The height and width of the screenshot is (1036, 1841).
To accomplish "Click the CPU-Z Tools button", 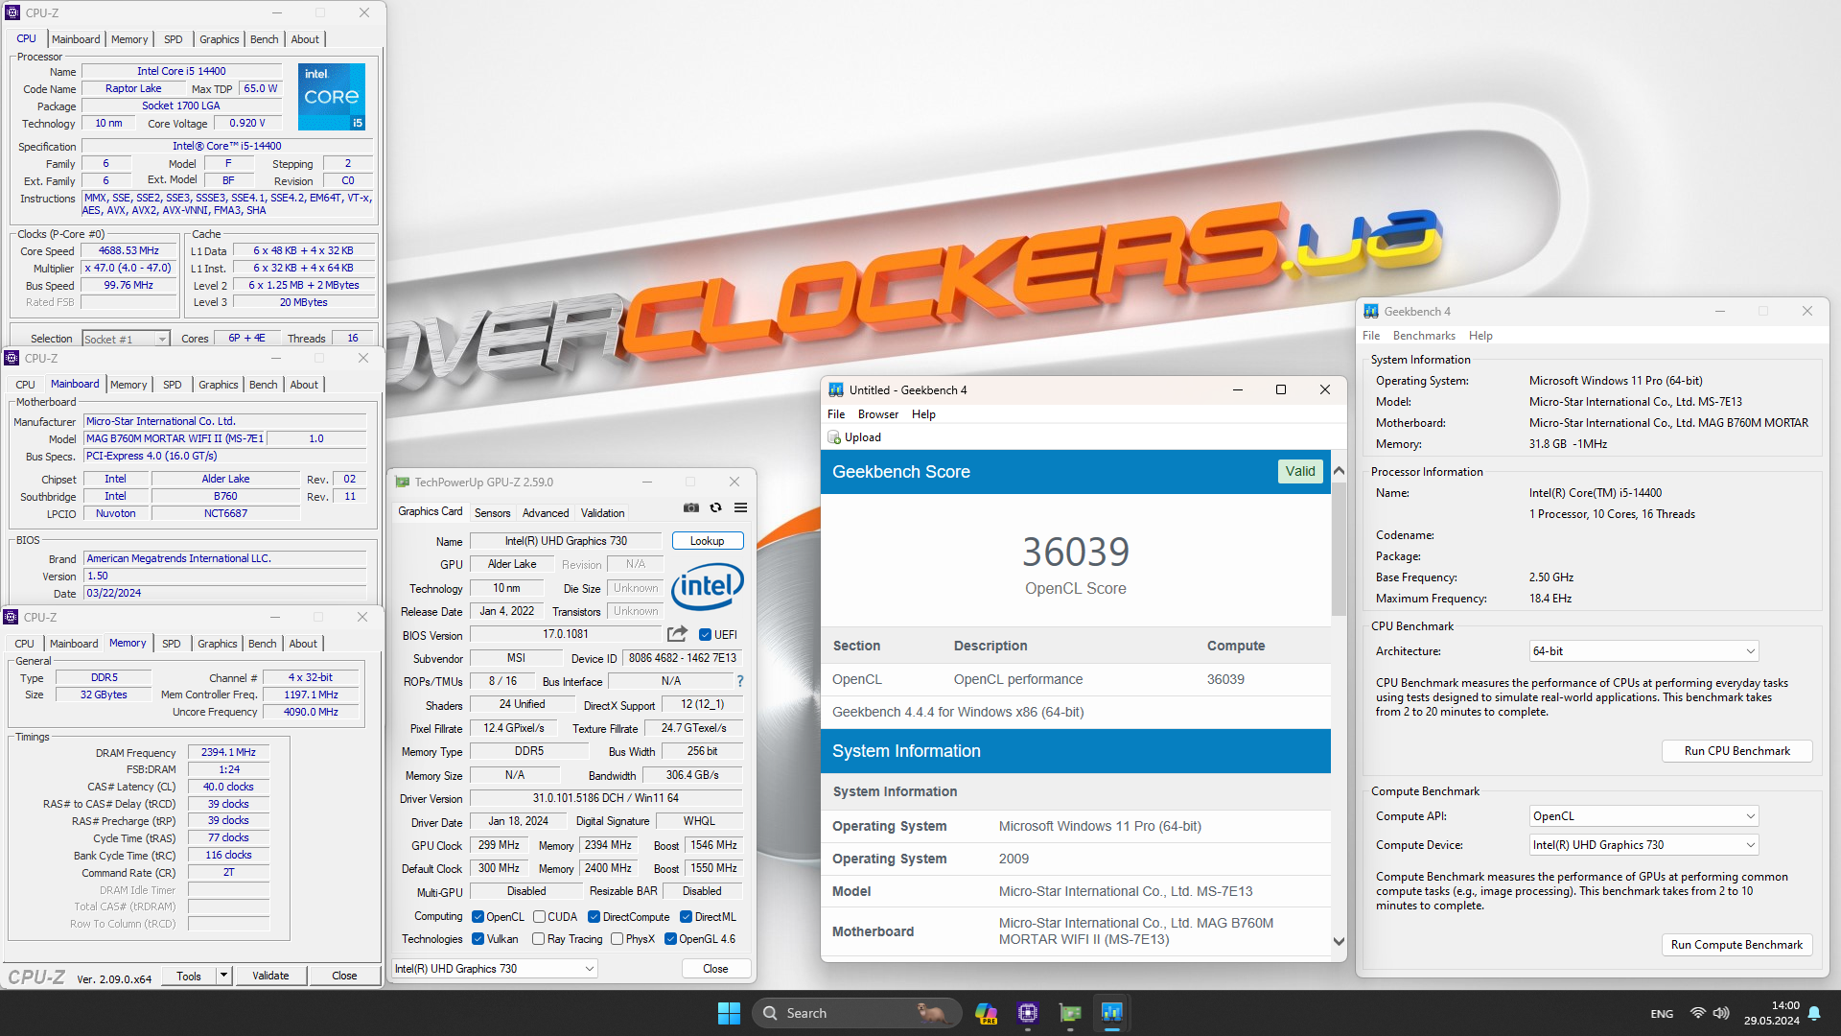I will (189, 976).
